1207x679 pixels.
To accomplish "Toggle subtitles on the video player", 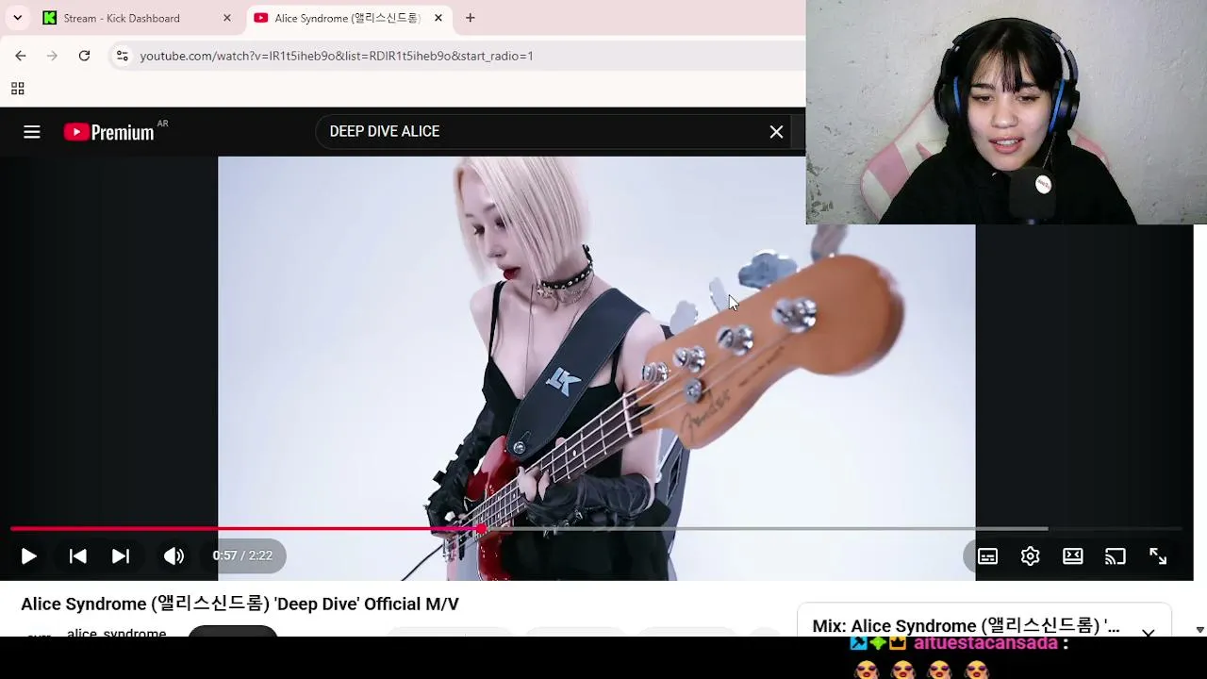I will point(987,556).
